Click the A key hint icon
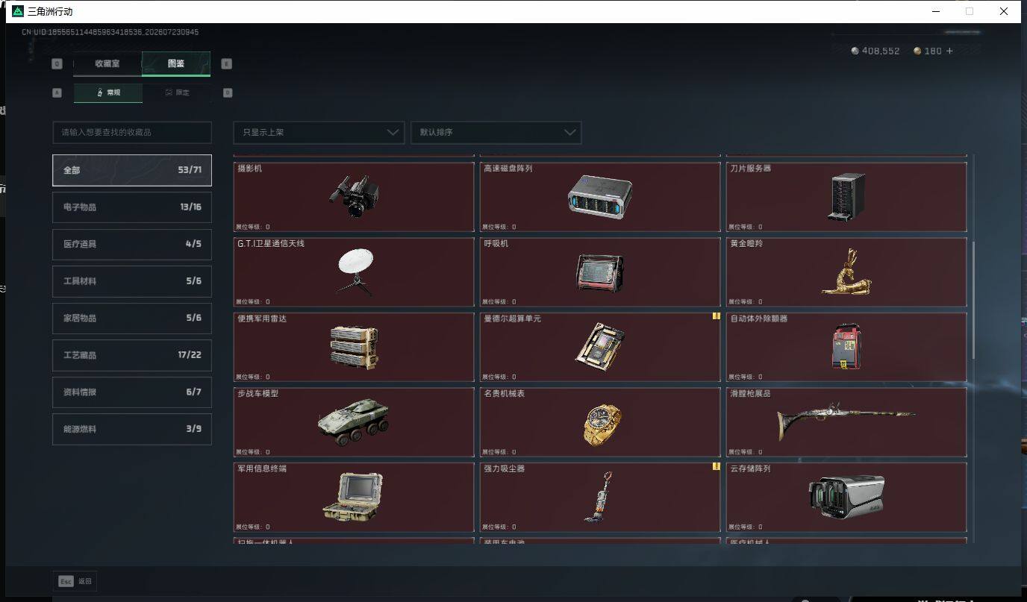Image resolution: width=1027 pixels, height=602 pixels. coord(57,93)
